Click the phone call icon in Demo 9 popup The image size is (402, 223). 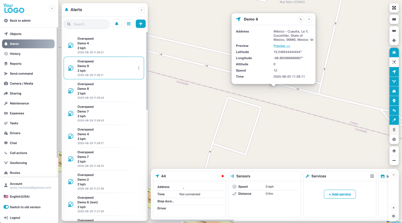tap(301, 19)
